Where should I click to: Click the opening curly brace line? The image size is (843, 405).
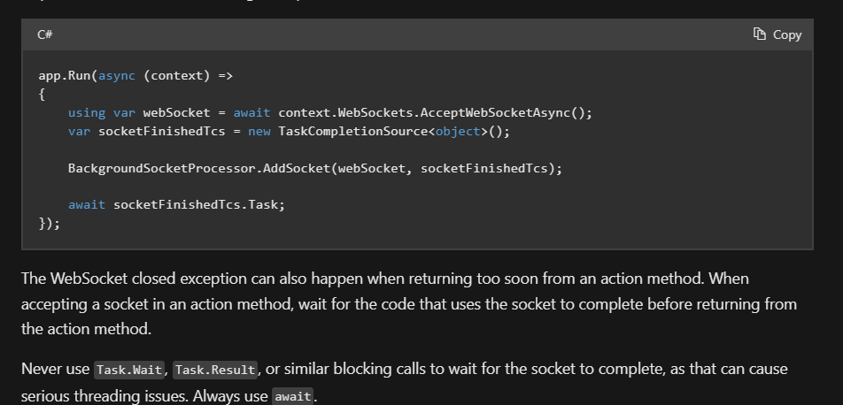click(x=42, y=94)
